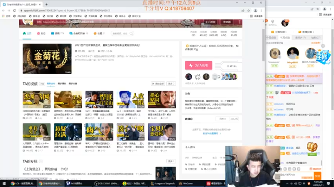Open the 合集和列表 tab
Screen dimensions: 334x187
pos(78,34)
